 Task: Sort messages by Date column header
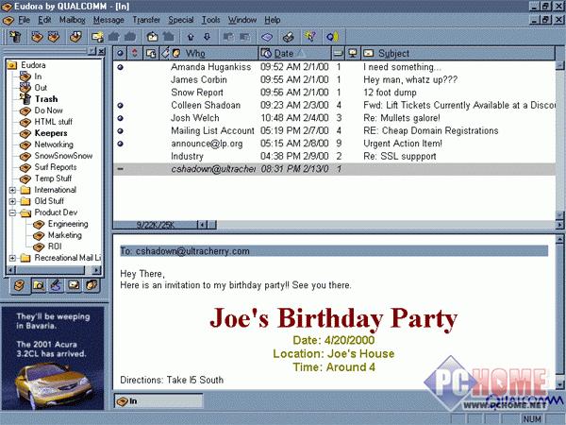coord(294,54)
